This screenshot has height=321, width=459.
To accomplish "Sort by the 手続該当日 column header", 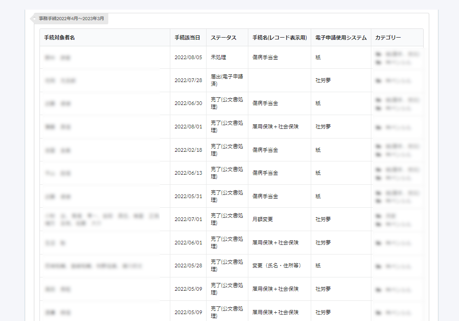I will (187, 38).
